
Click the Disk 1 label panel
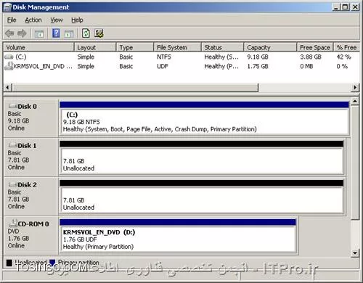[x=31, y=157]
